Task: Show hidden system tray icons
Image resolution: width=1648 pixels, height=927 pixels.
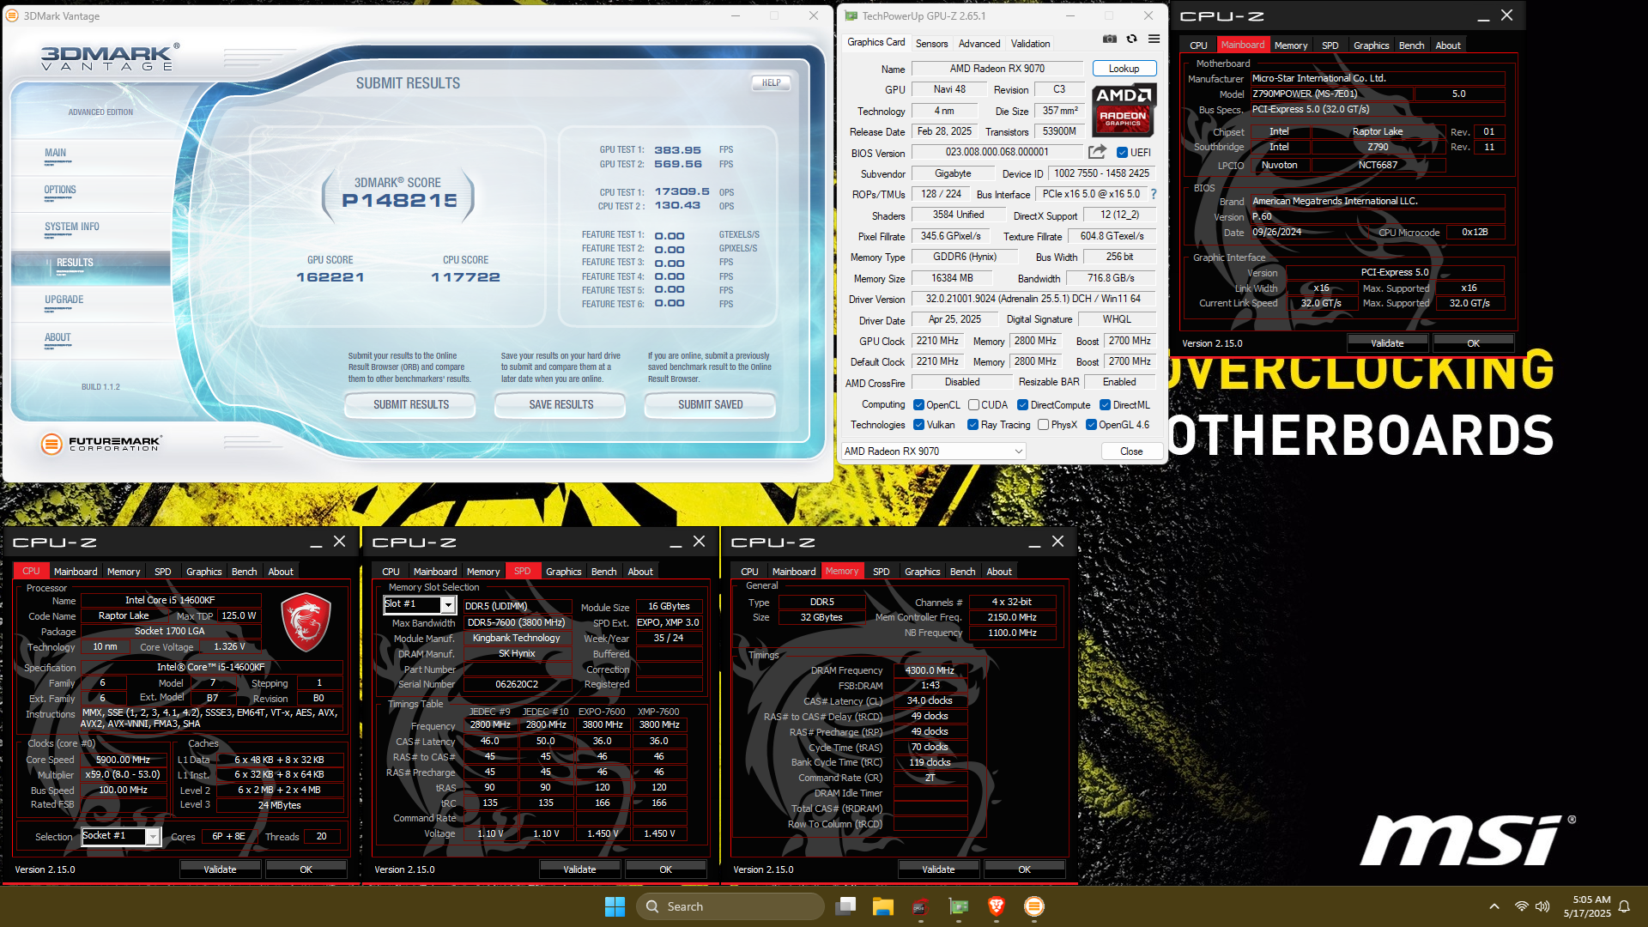Action: [1494, 906]
